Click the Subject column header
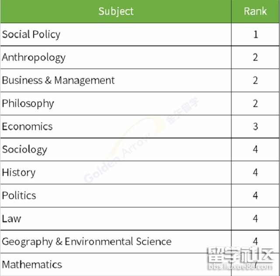Viewport: 280px width, 276px height. coord(116,11)
